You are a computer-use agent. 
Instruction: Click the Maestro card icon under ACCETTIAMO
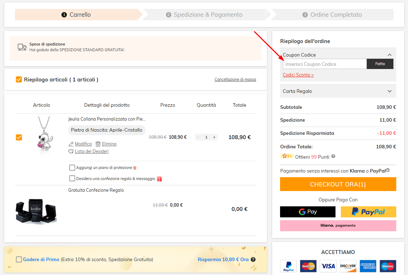(x=388, y=266)
